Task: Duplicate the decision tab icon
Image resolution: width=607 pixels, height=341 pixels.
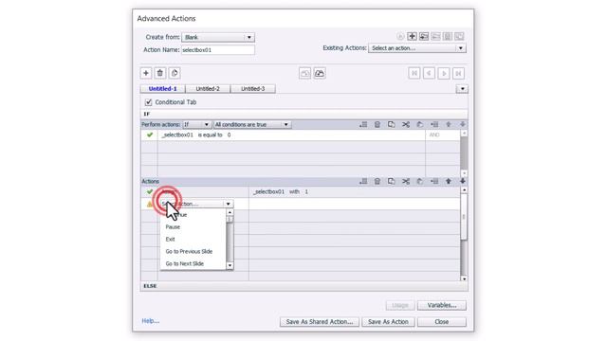Action: point(175,73)
